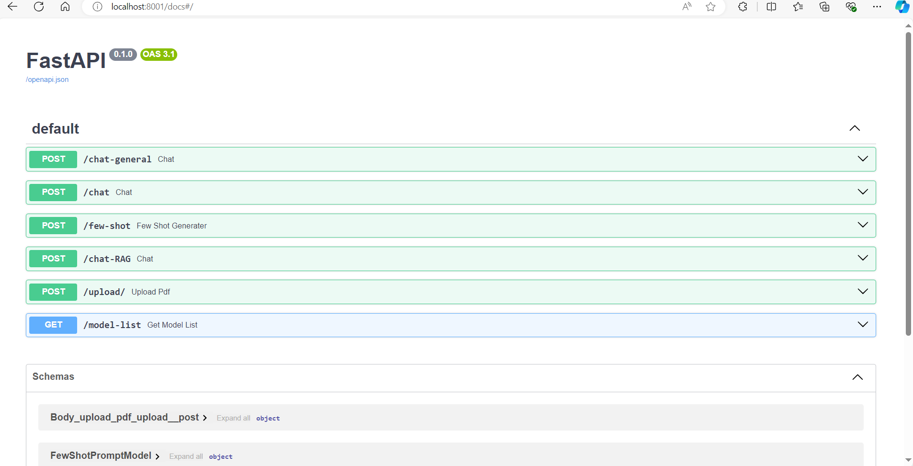Screen dimensions: 913x466
Task: Click the default section heading
Action: pyautogui.click(x=55, y=128)
